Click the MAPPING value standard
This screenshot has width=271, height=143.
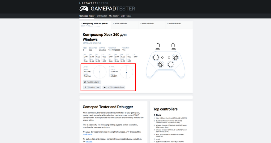click(x=103, y=50)
